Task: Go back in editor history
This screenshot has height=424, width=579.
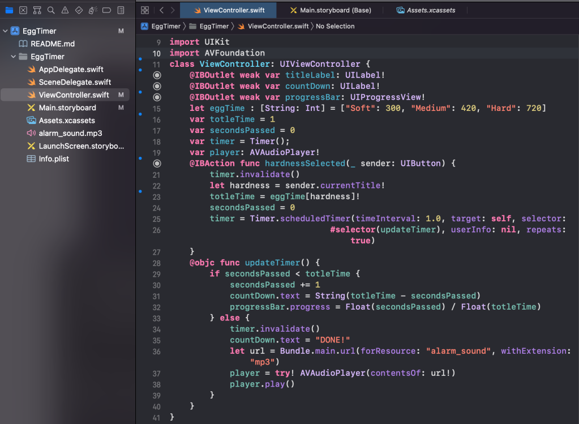Action: pos(161,10)
